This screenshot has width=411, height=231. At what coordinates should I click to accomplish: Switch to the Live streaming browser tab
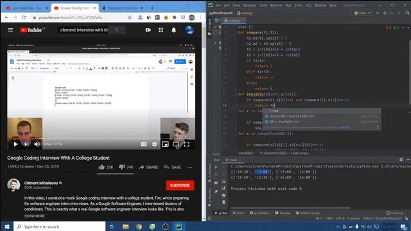coord(26,8)
